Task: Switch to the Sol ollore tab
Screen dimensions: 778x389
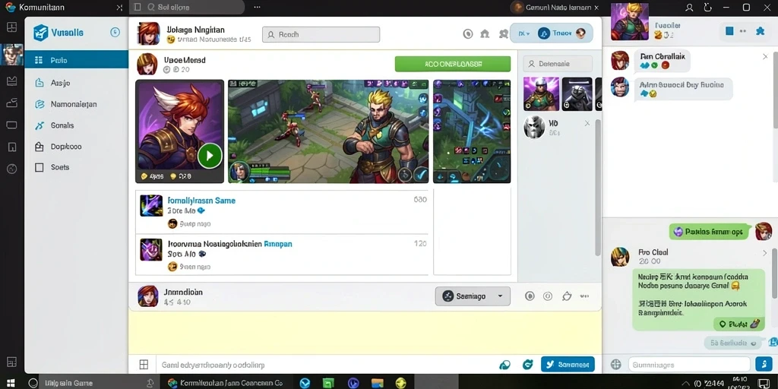Action: pyautogui.click(x=187, y=8)
